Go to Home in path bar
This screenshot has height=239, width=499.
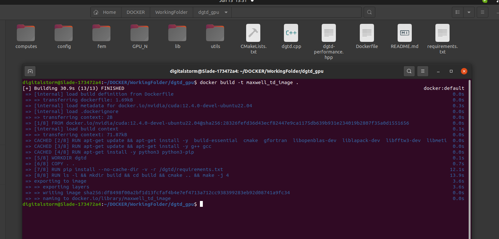click(x=106, y=12)
